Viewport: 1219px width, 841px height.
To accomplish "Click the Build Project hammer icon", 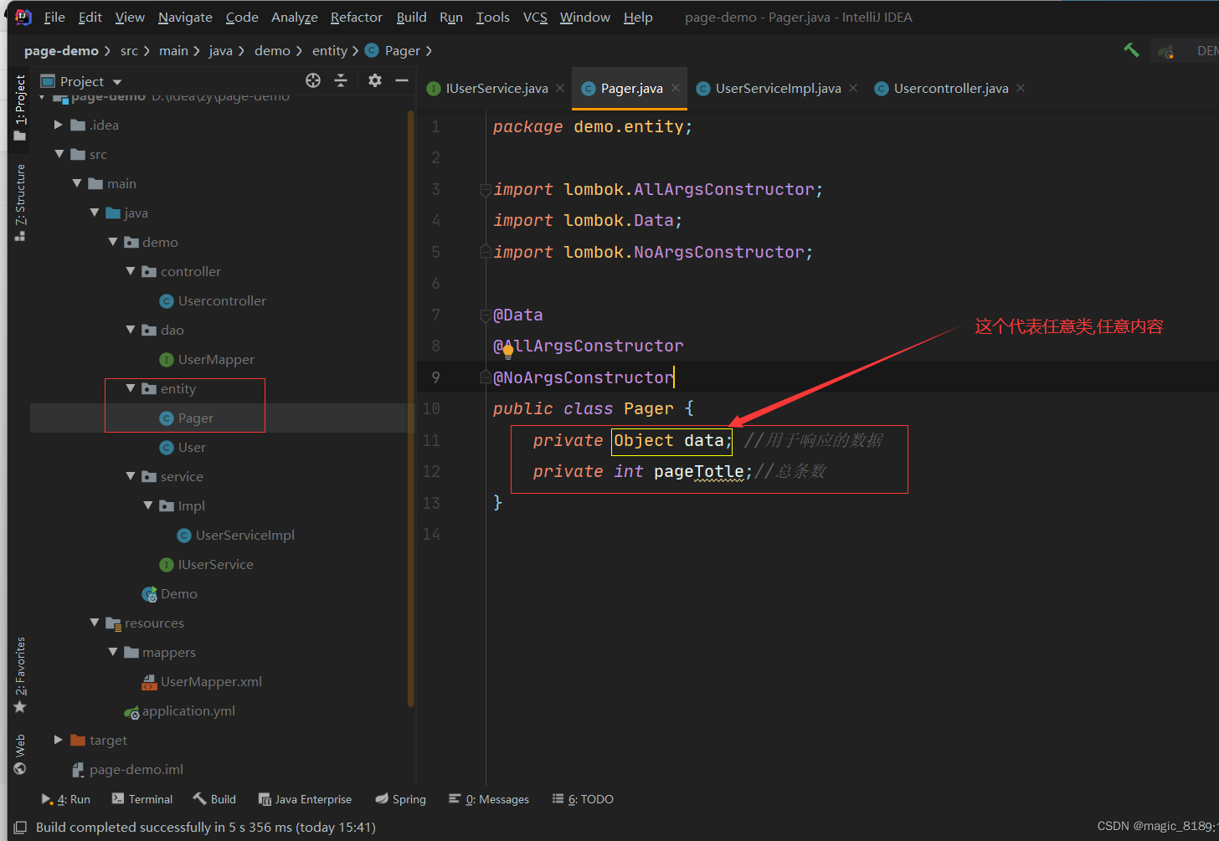I will coord(1131,50).
